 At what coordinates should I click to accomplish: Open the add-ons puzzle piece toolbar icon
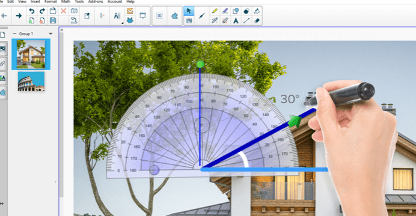pyautogui.click(x=174, y=16)
